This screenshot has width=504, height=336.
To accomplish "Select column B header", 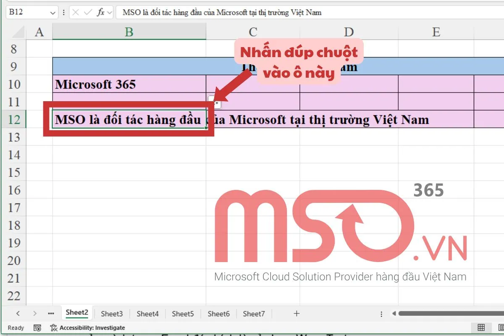I will 129,32.
